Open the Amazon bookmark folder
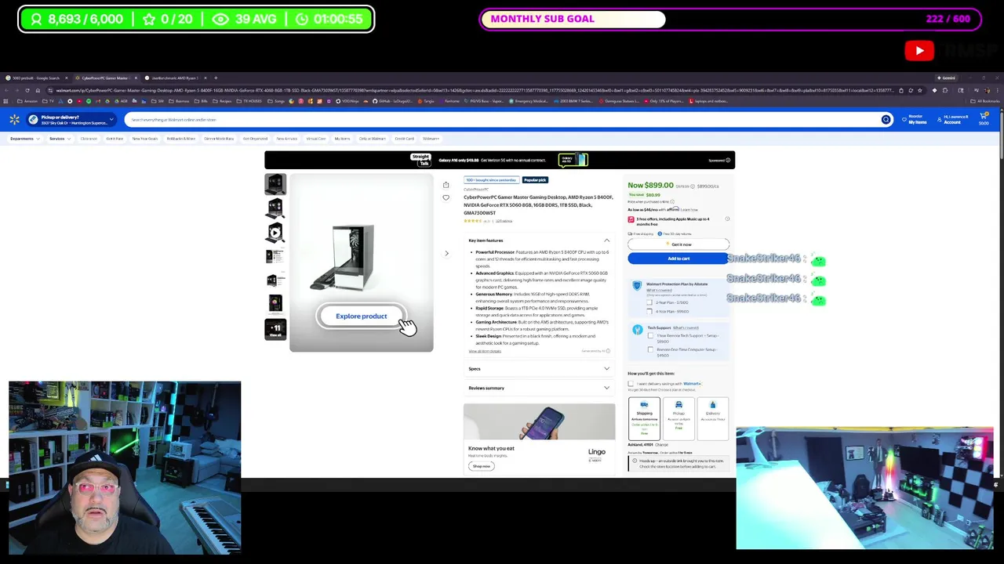This screenshot has width=1004, height=564. (27, 101)
